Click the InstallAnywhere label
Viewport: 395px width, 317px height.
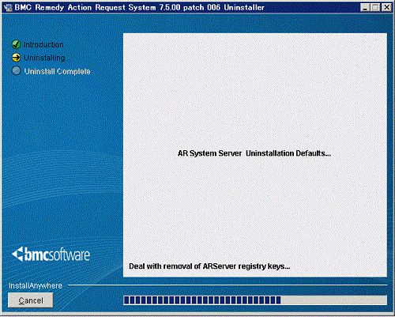36,285
